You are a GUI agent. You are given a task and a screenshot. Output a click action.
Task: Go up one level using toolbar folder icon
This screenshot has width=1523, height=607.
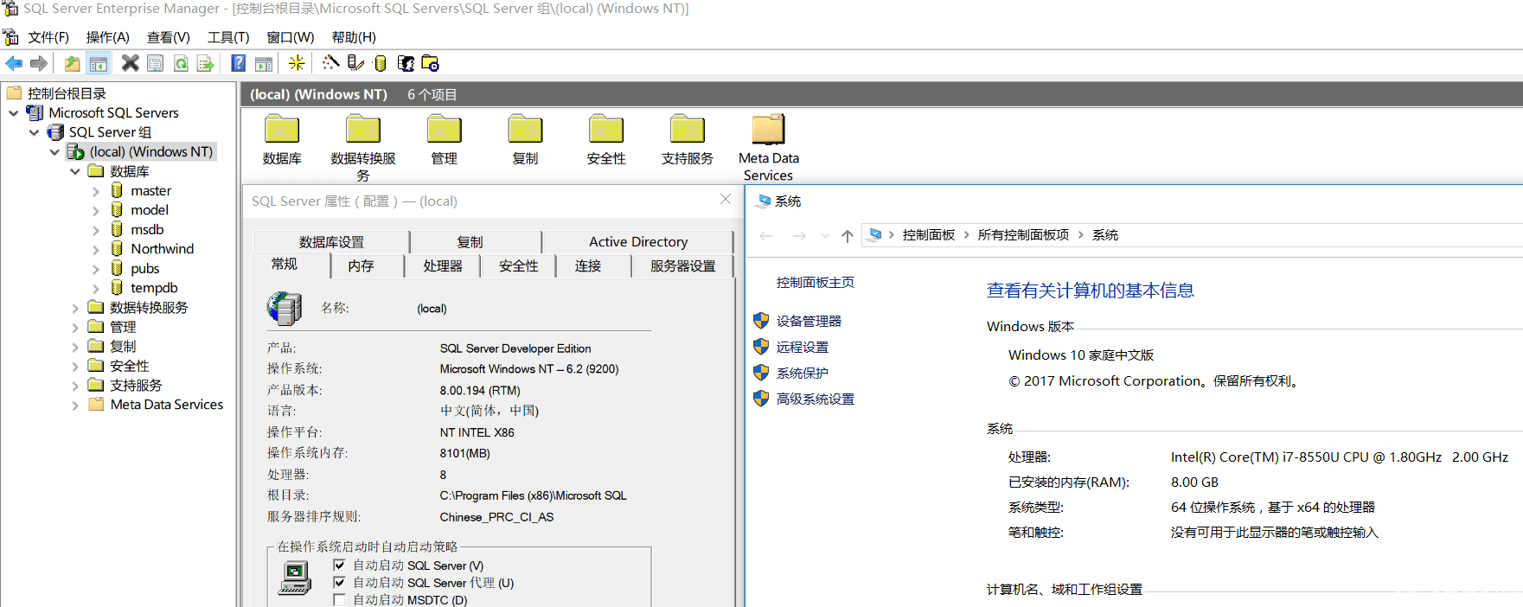[73, 63]
